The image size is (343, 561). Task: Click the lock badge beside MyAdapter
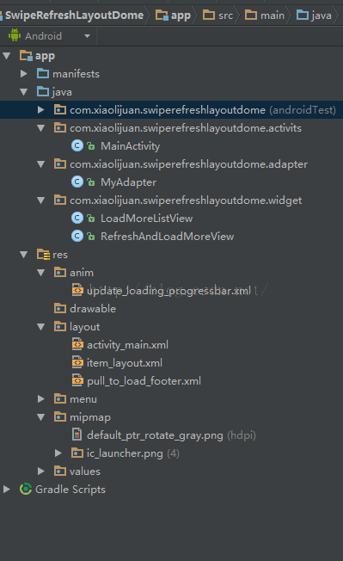pyautogui.click(x=91, y=182)
